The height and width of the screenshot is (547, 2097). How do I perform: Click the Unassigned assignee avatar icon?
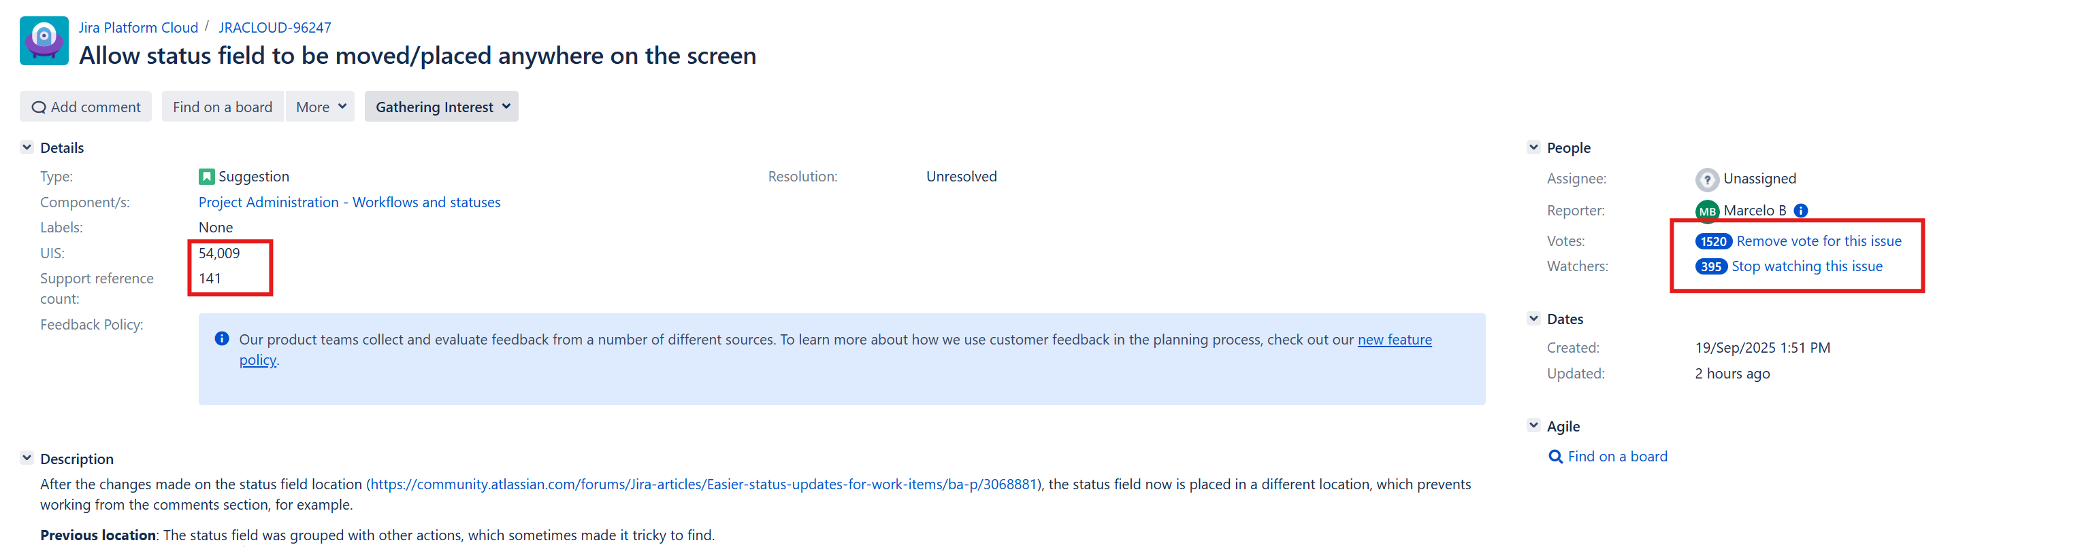point(1707,178)
